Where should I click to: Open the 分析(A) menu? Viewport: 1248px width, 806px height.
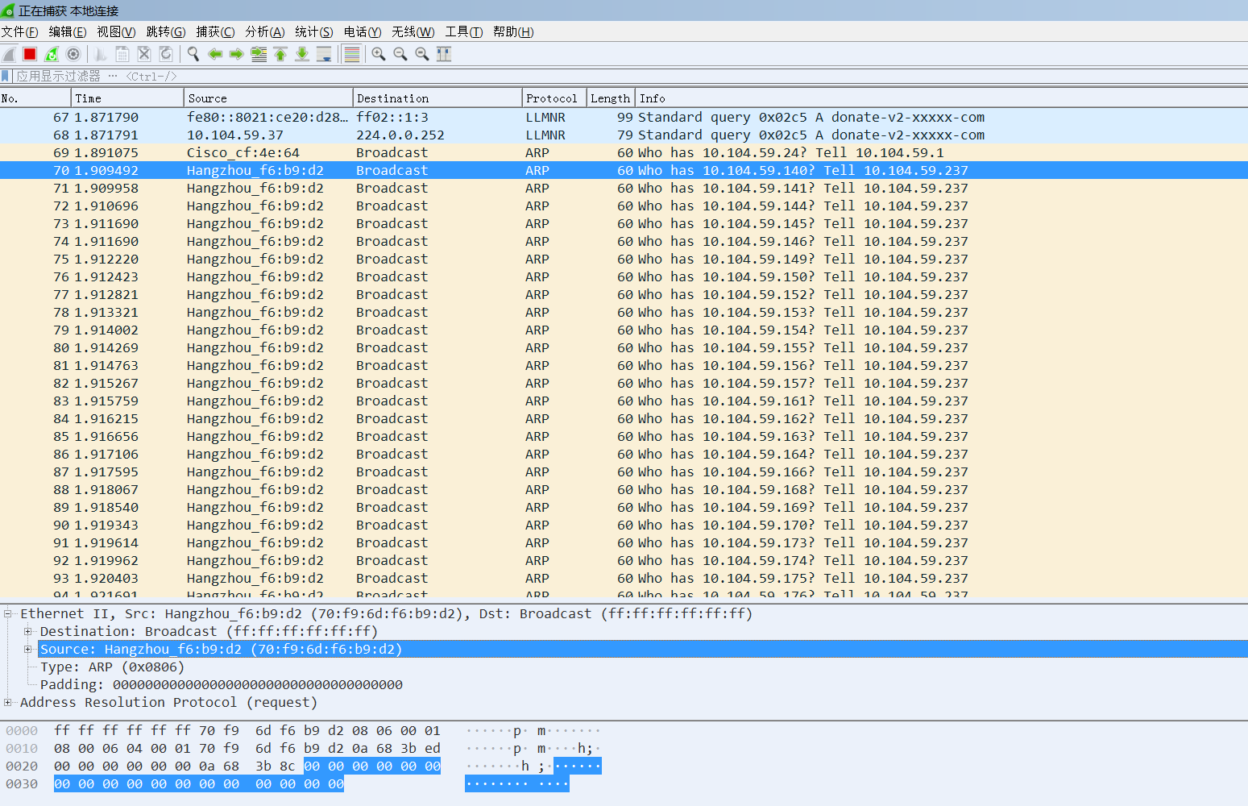pyautogui.click(x=264, y=32)
